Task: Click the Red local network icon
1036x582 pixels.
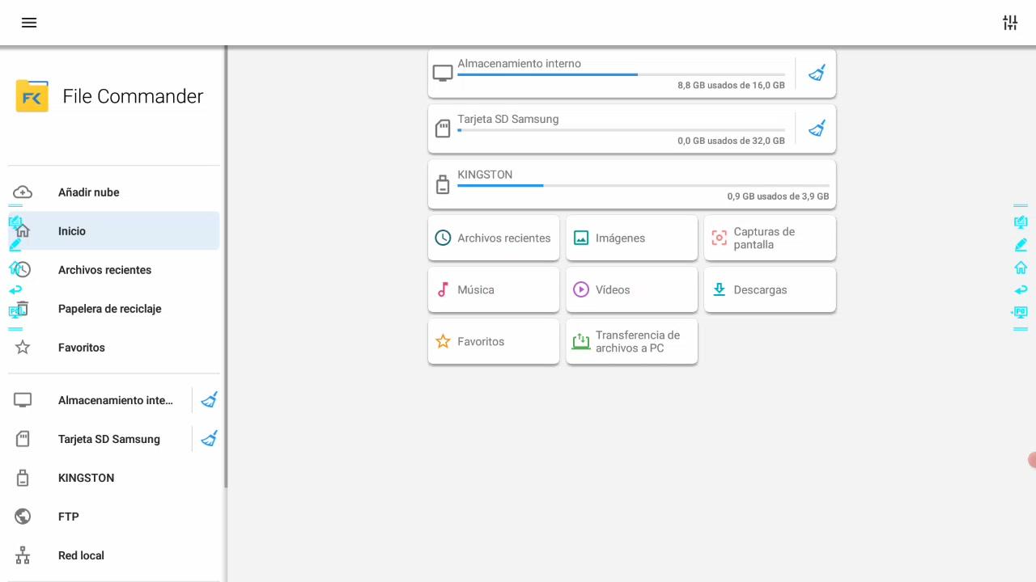Action: click(x=23, y=555)
